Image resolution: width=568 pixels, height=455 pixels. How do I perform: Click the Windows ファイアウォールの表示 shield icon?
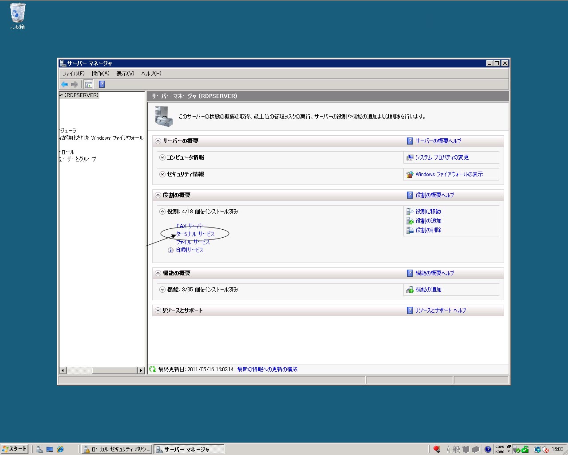point(410,174)
